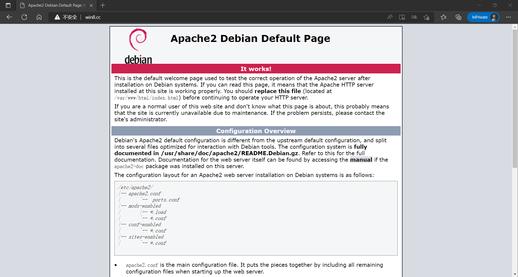Minimize the browser window

click(479, 5)
